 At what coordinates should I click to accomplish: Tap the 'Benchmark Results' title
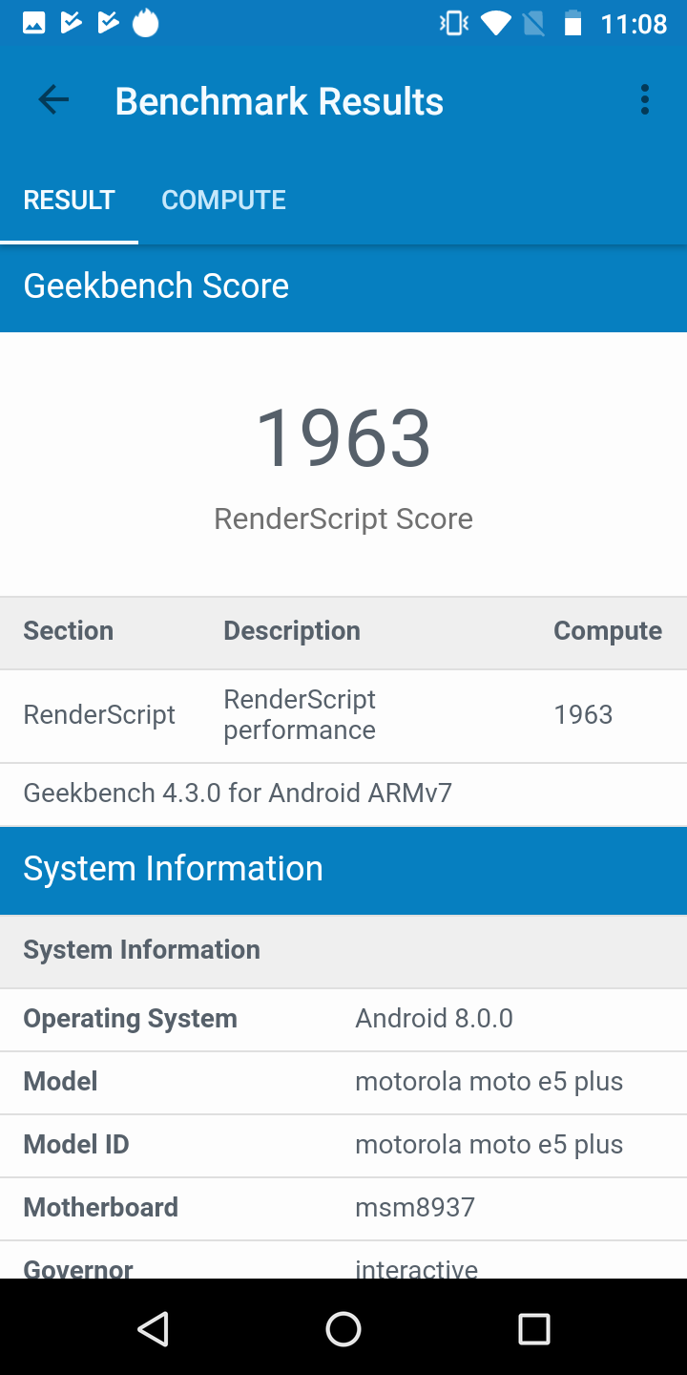(279, 101)
